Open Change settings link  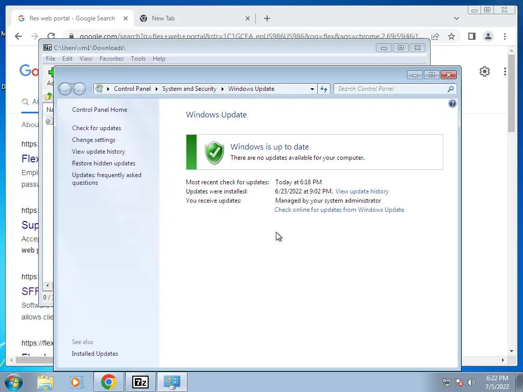[94, 140]
